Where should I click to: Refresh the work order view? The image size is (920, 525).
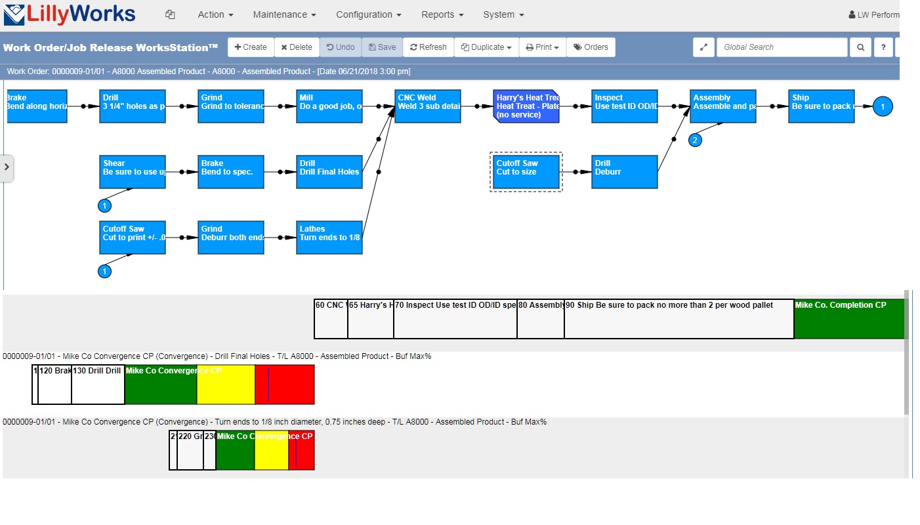click(x=429, y=47)
